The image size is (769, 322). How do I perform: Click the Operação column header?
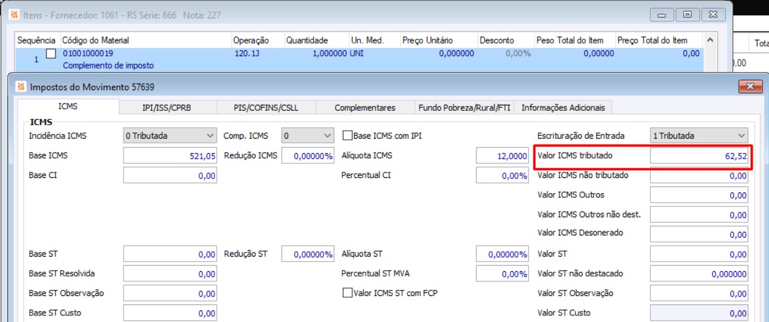[x=258, y=41]
